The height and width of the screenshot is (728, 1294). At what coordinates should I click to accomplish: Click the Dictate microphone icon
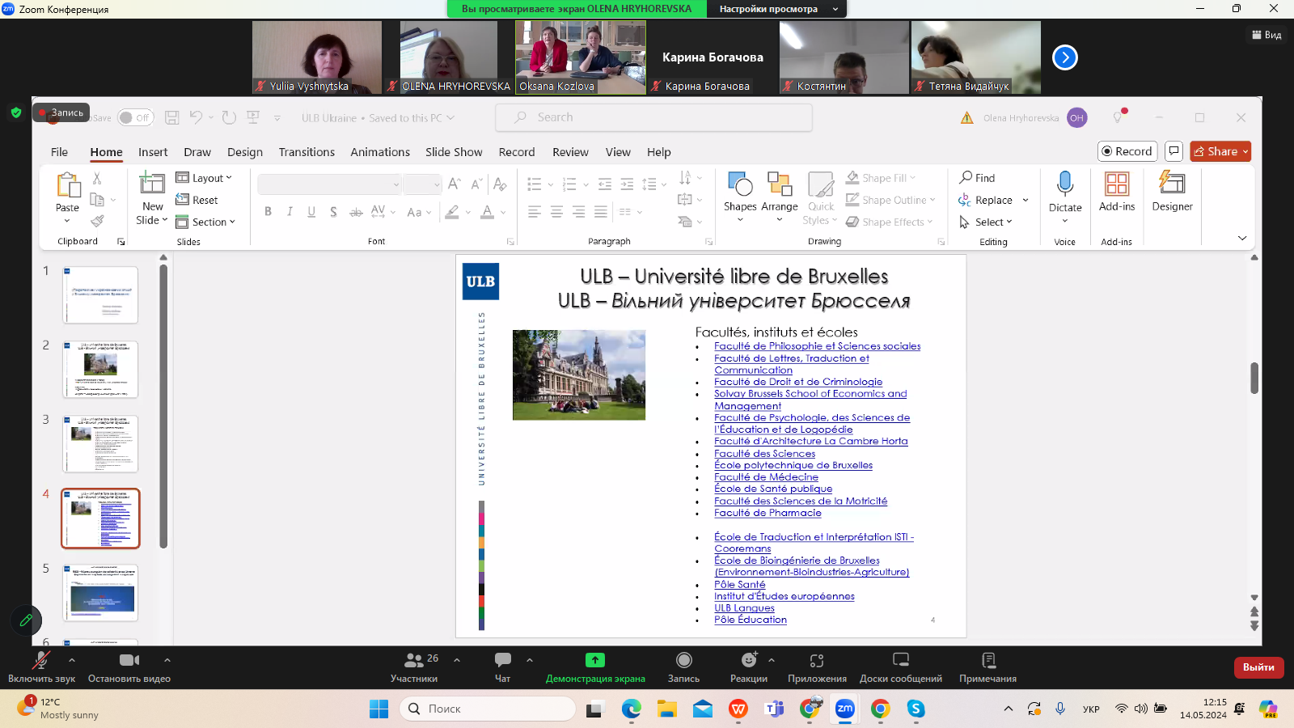tap(1064, 185)
